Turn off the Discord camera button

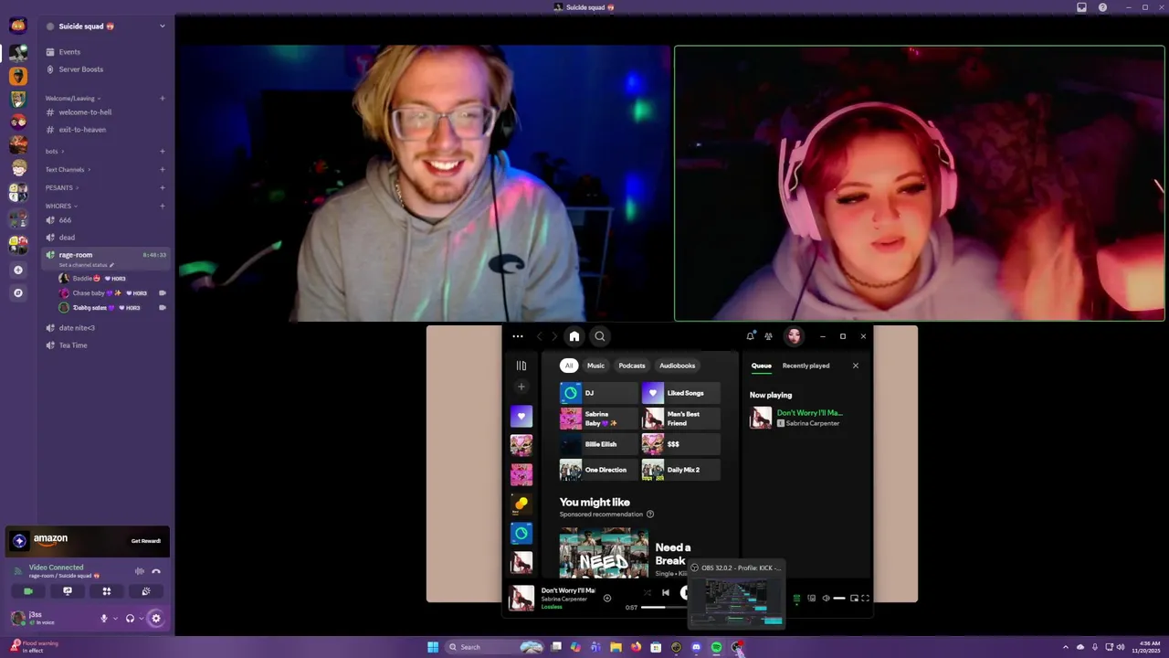28,591
